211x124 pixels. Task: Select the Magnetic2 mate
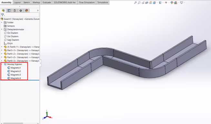coord(15,71)
